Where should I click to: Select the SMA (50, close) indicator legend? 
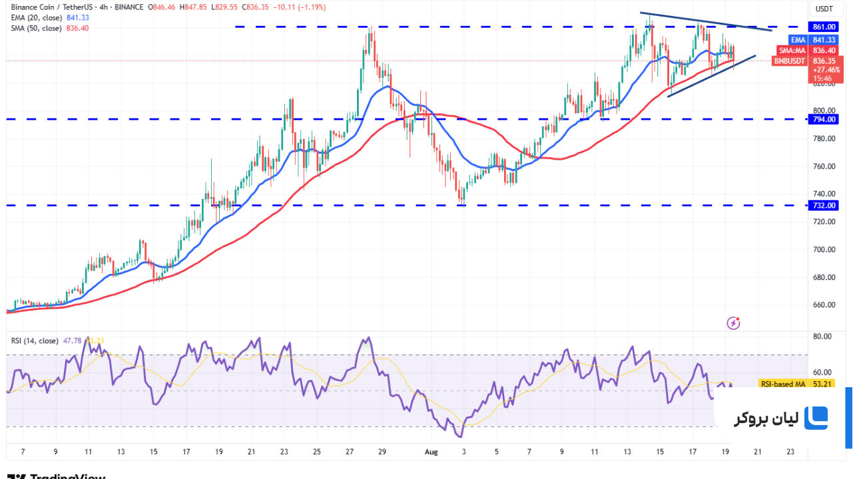point(50,28)
